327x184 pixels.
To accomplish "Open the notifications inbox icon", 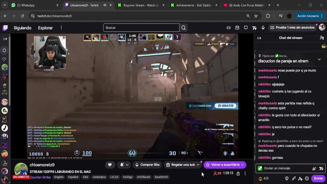I will (x=237, y=28).
